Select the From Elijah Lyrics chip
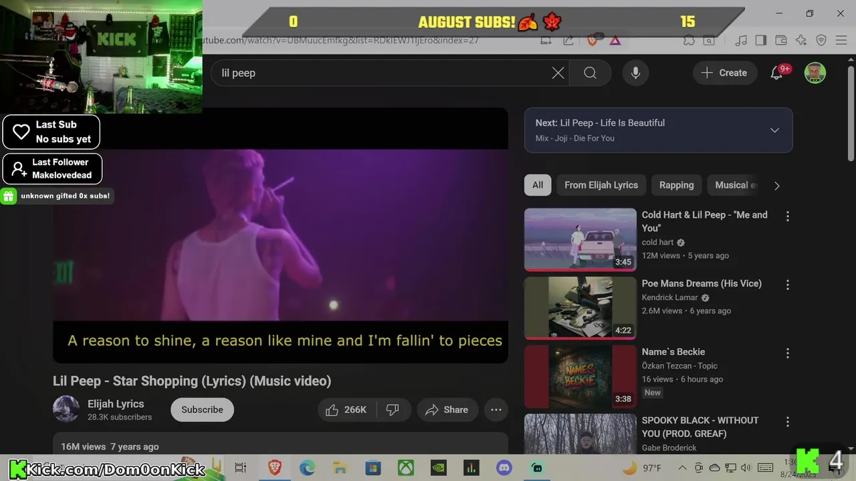This screenshot has height=481, width=856. point(601,185)
